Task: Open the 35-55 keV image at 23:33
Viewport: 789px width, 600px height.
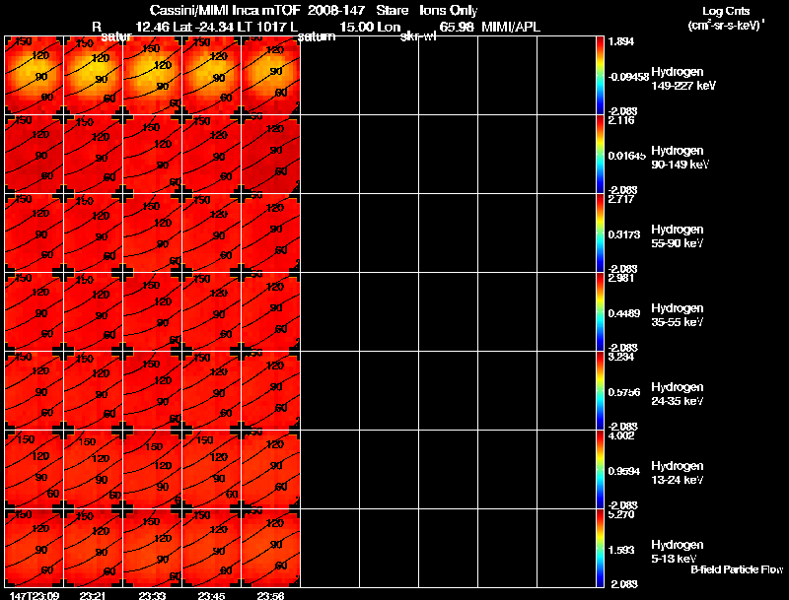Action: coord(153,311)
